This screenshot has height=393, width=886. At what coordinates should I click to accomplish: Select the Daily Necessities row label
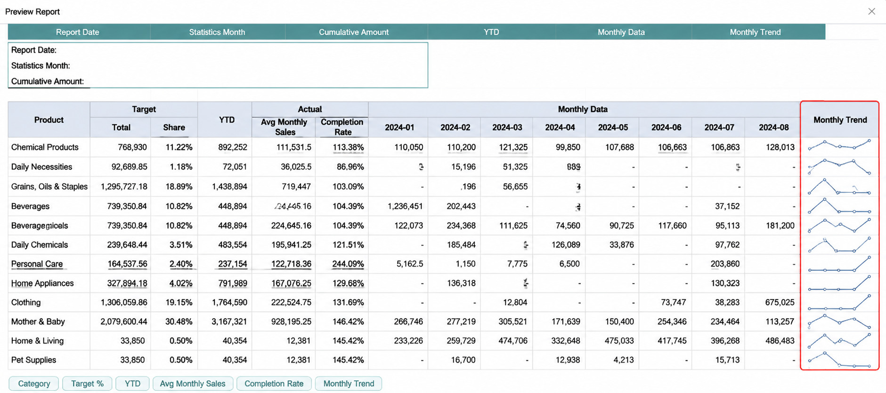41,167
